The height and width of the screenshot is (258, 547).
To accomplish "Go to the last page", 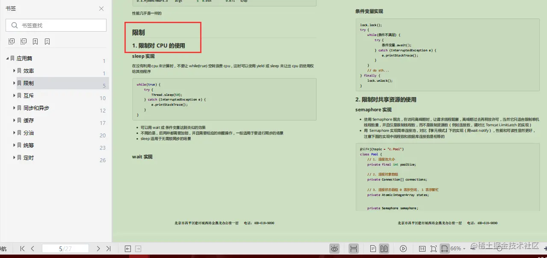I will (108, 248).
